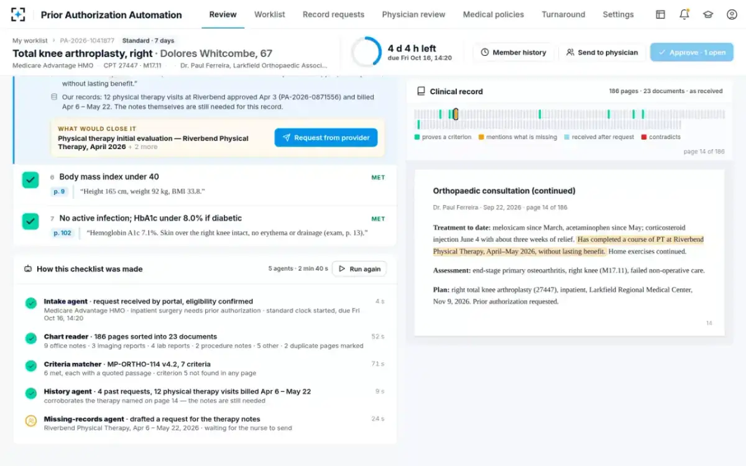Viewport: 746px width, 466px height.
Task: Click the Criteria matcher green status icon
Action: (x=31, y=366)
